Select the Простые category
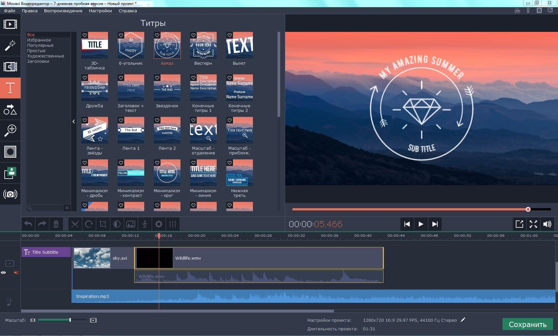The height and width of the screenshot is (336, 558). pyautogui.click(x=36, y=50)
